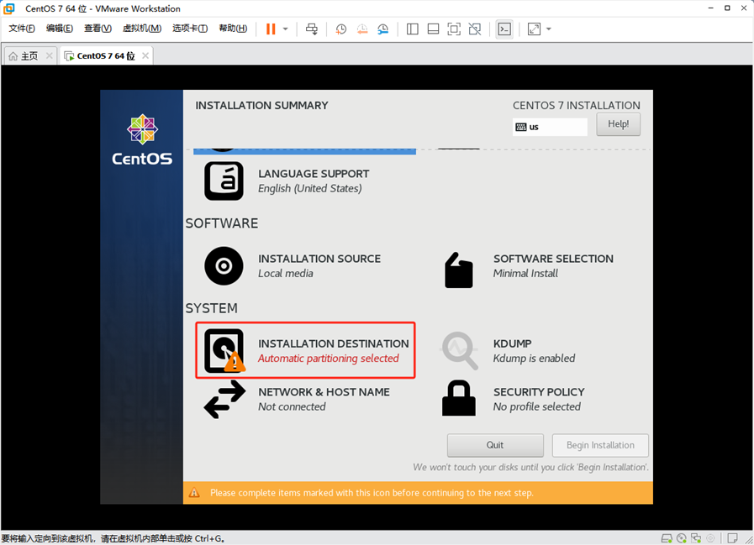Click the orange pause VM icon
The height and width of the screenshot is (545, 754).
(x=271, y=29)
